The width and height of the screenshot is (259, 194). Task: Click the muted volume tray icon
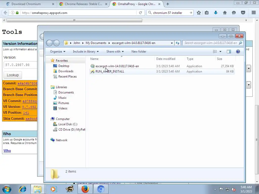[x=233, y=189]
